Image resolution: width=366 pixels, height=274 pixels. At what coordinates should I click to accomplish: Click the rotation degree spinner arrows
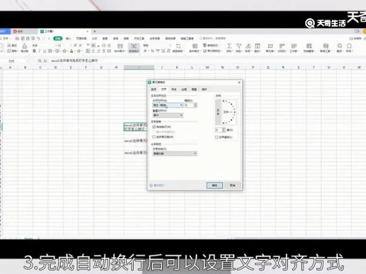point(224,130)
